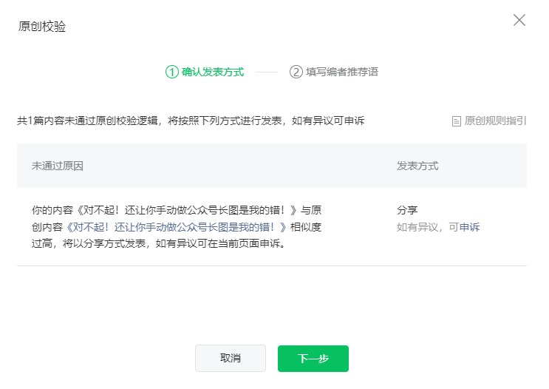Click the circled number 1 step icon
The height and width of the screenshot is (389, 549).
point(172,72)
